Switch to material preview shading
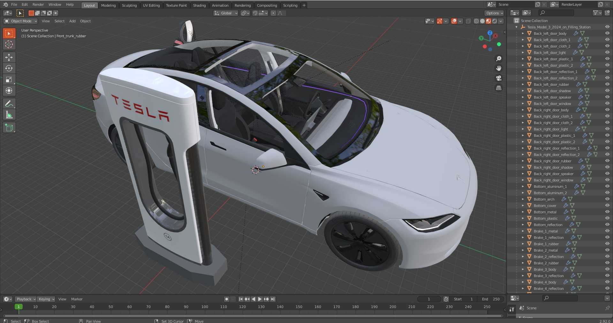Screen dimensions: 613x323 (488, 21)
